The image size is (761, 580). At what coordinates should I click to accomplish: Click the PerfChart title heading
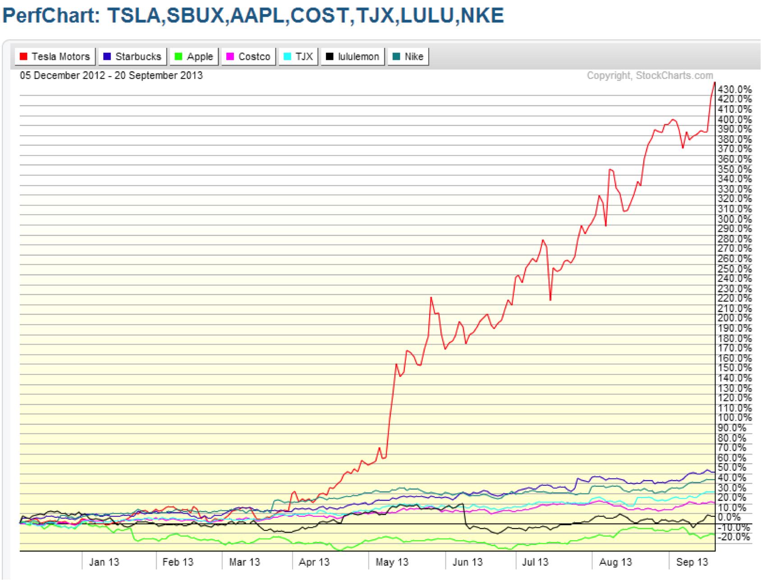(x=253, y=16)
